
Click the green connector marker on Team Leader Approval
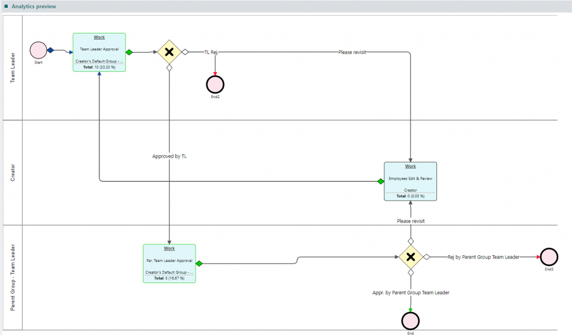click(x=130, y=51)
